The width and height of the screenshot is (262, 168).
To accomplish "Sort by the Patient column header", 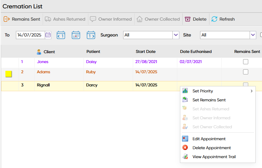I will click(x=93, y=51).
